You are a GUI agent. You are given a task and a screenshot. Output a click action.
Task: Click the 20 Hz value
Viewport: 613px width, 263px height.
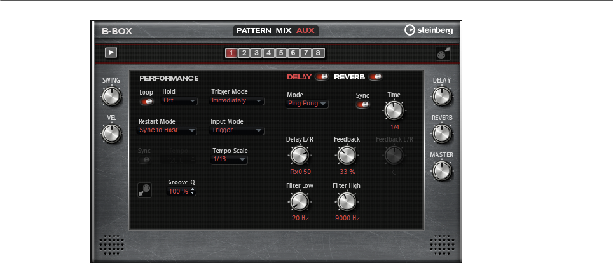pyautogui.click(x=300, y=218)
